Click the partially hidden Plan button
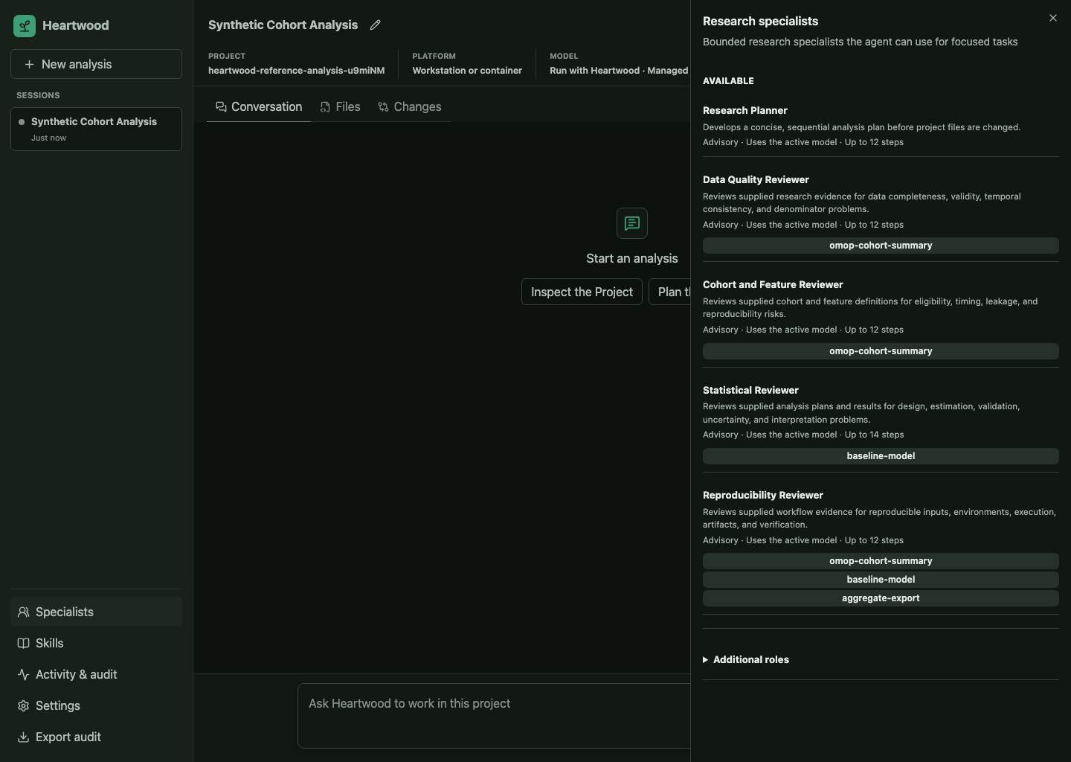The height and width of the screenshot is (762, 1071). point(670,292)
